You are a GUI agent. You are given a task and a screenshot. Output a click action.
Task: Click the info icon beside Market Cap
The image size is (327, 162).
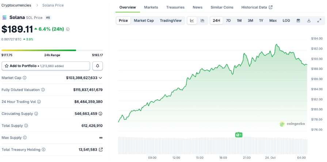[24, 78]
